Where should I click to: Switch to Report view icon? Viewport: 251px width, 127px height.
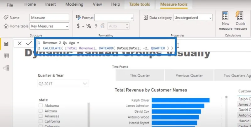[x=6, y=44]
